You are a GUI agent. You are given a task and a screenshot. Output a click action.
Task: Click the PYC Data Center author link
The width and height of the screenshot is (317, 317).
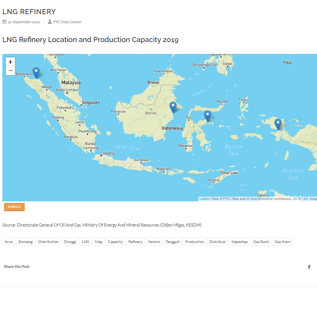[67, 22]
